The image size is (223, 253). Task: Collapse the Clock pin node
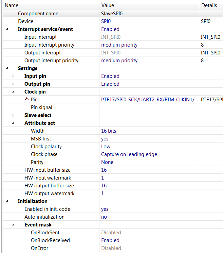(x=14, y=92)
